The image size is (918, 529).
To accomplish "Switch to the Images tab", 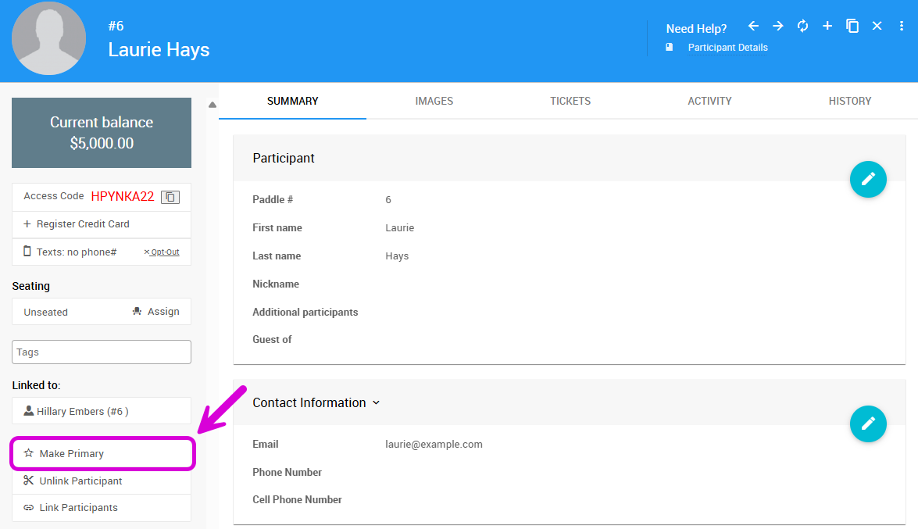I will point(434,101).
